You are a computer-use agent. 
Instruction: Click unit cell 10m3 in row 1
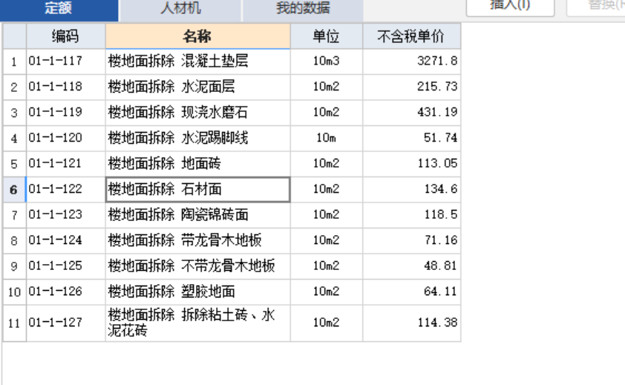(x=327, y=62)
